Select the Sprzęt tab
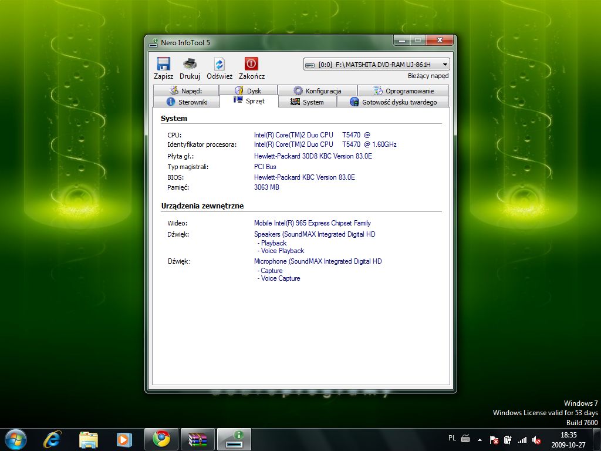Viewport: 601px width, 451px height. click(x=249, y=101)
